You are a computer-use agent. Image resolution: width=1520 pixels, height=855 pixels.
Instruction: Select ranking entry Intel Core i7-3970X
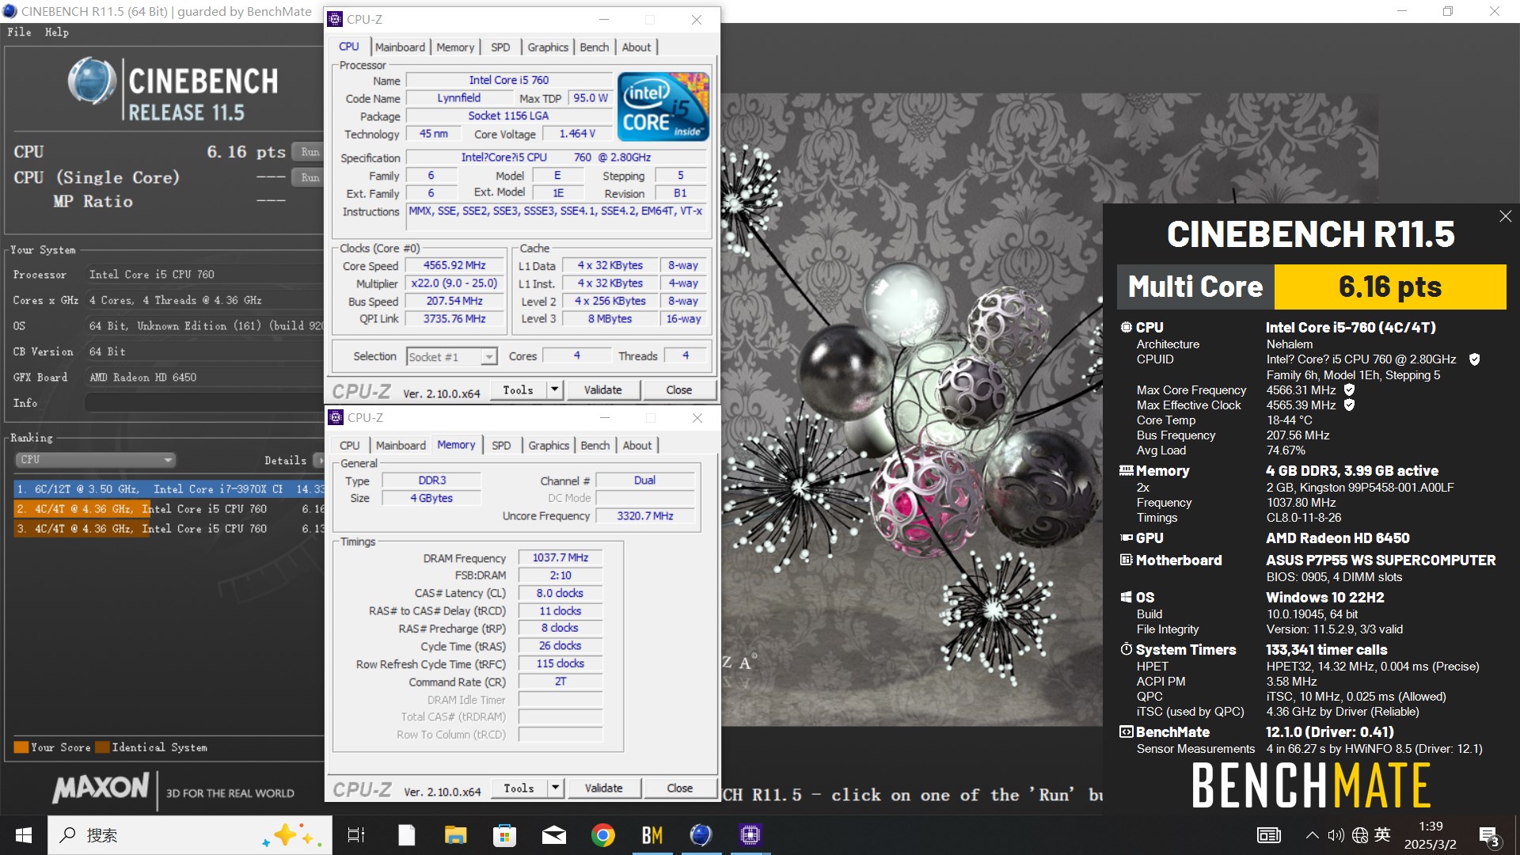tap(169, 489)
